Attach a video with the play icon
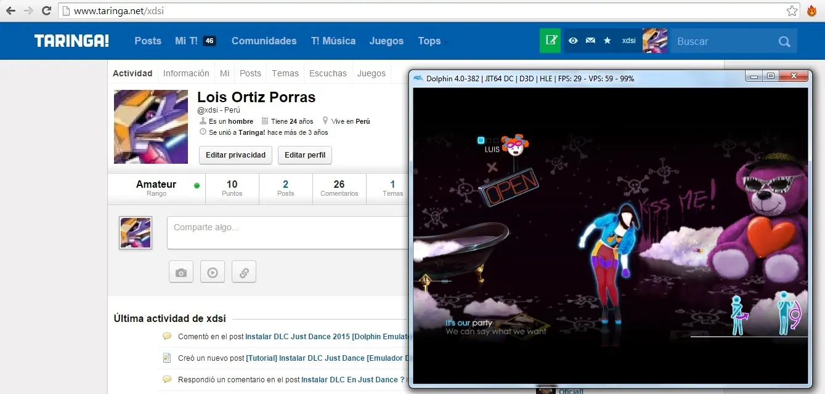Image resolution: width=825 pixels, height=394 pixels. pyautogui.click(x=213, y=272)
